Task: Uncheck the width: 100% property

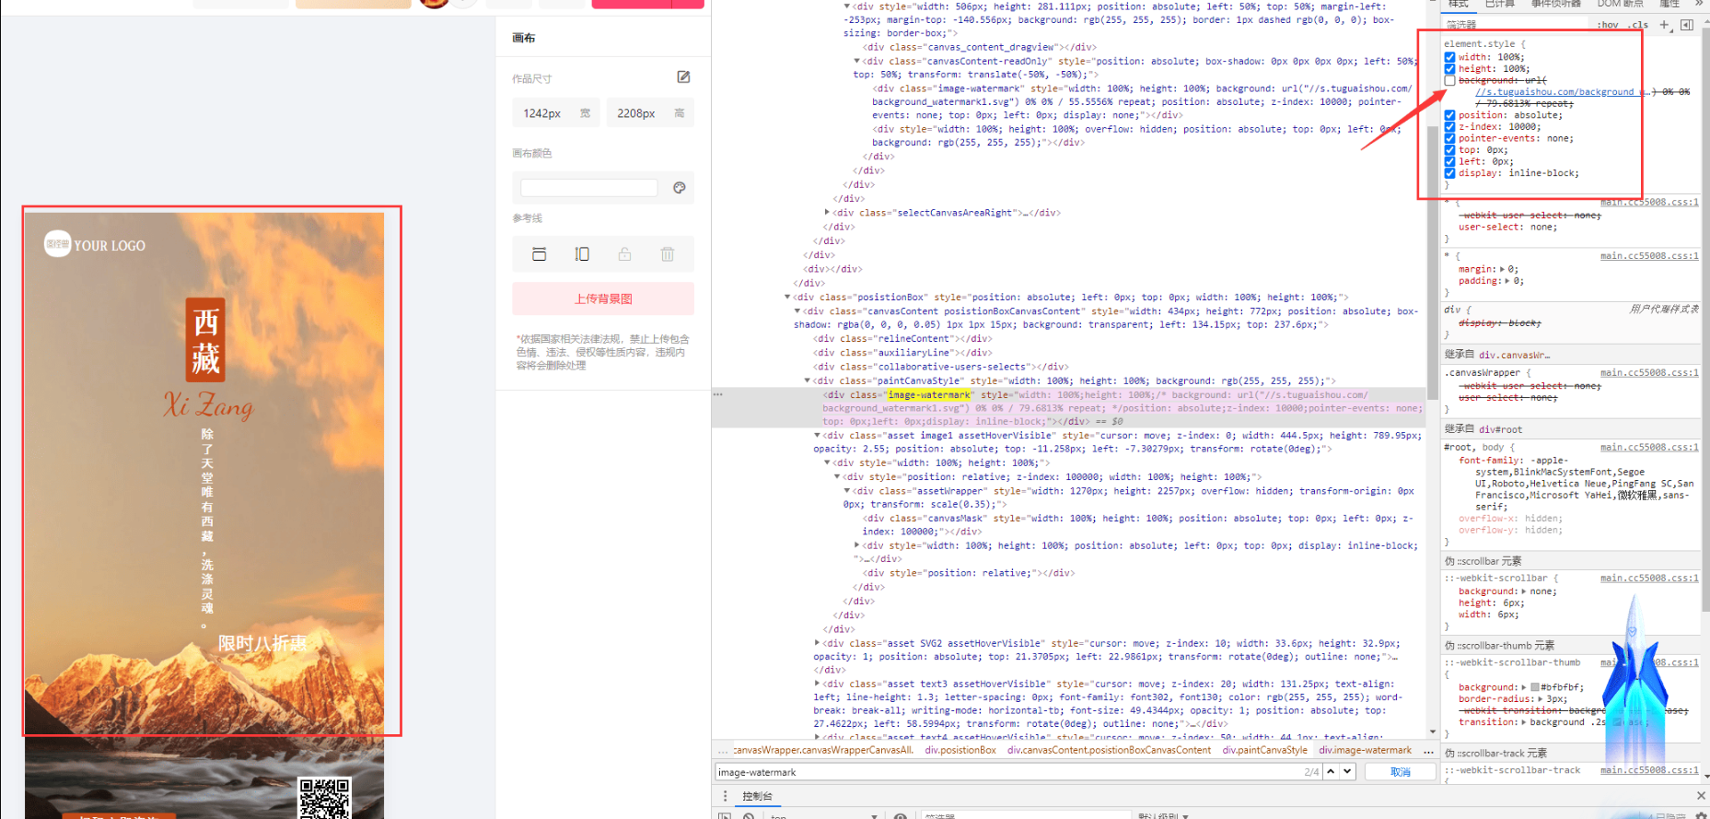Action: [x=1449, y=57]
